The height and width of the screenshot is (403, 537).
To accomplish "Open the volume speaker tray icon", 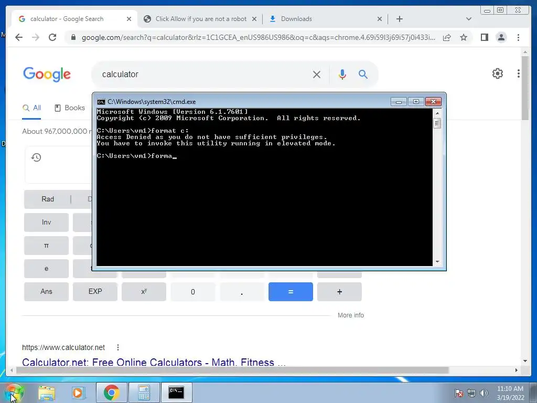I will 484,393.
